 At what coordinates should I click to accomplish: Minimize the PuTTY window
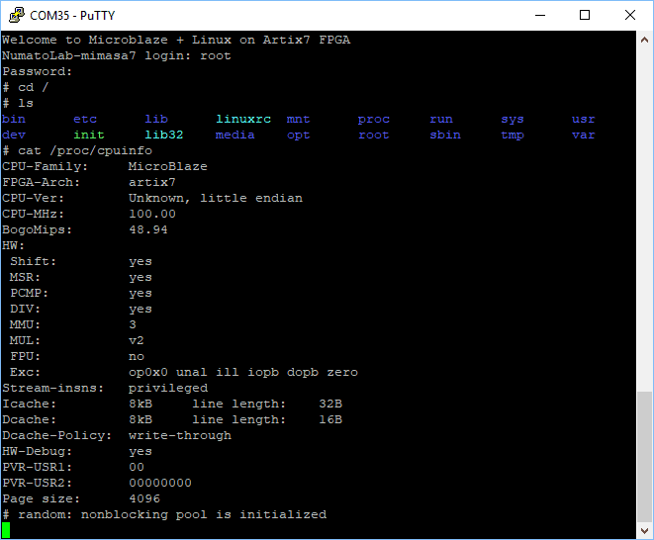point(540,15)
